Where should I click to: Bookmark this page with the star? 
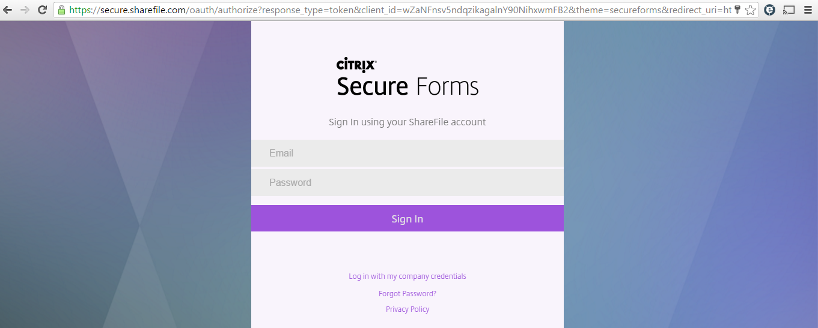coord(750,10)
